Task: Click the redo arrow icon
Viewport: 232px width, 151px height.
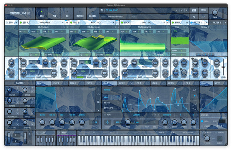Action: [203, 17]
